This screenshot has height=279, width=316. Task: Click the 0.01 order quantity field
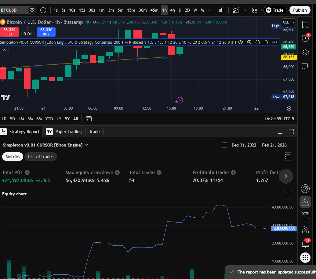(x=28, y=34)
